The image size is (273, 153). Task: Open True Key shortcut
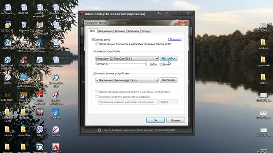(56, 113)
